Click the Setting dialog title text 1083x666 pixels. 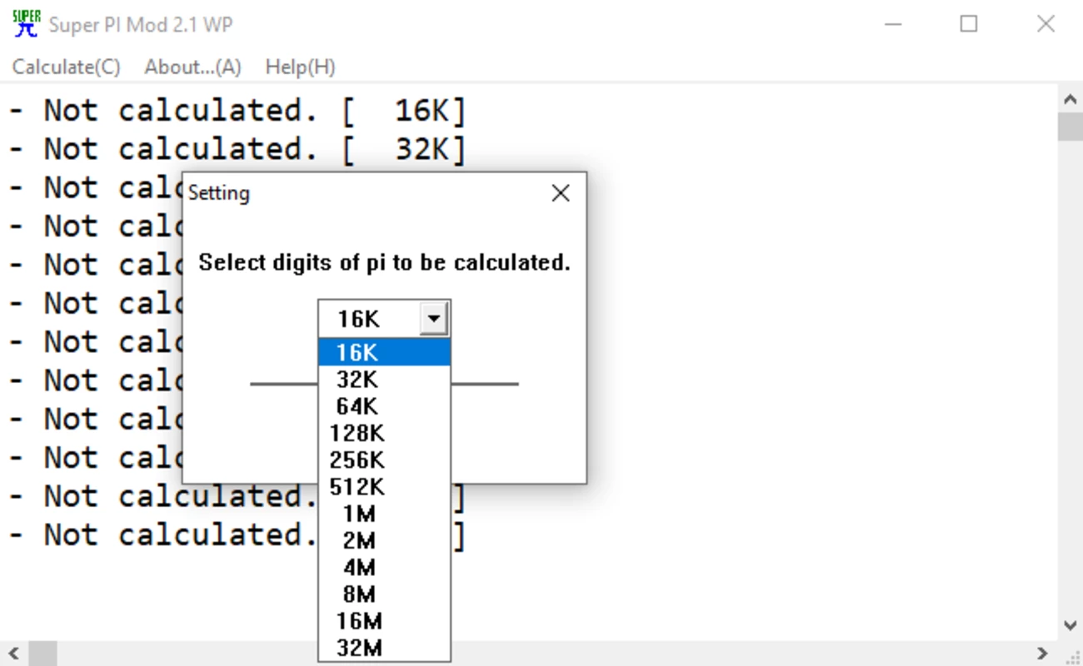coord(218,193)
